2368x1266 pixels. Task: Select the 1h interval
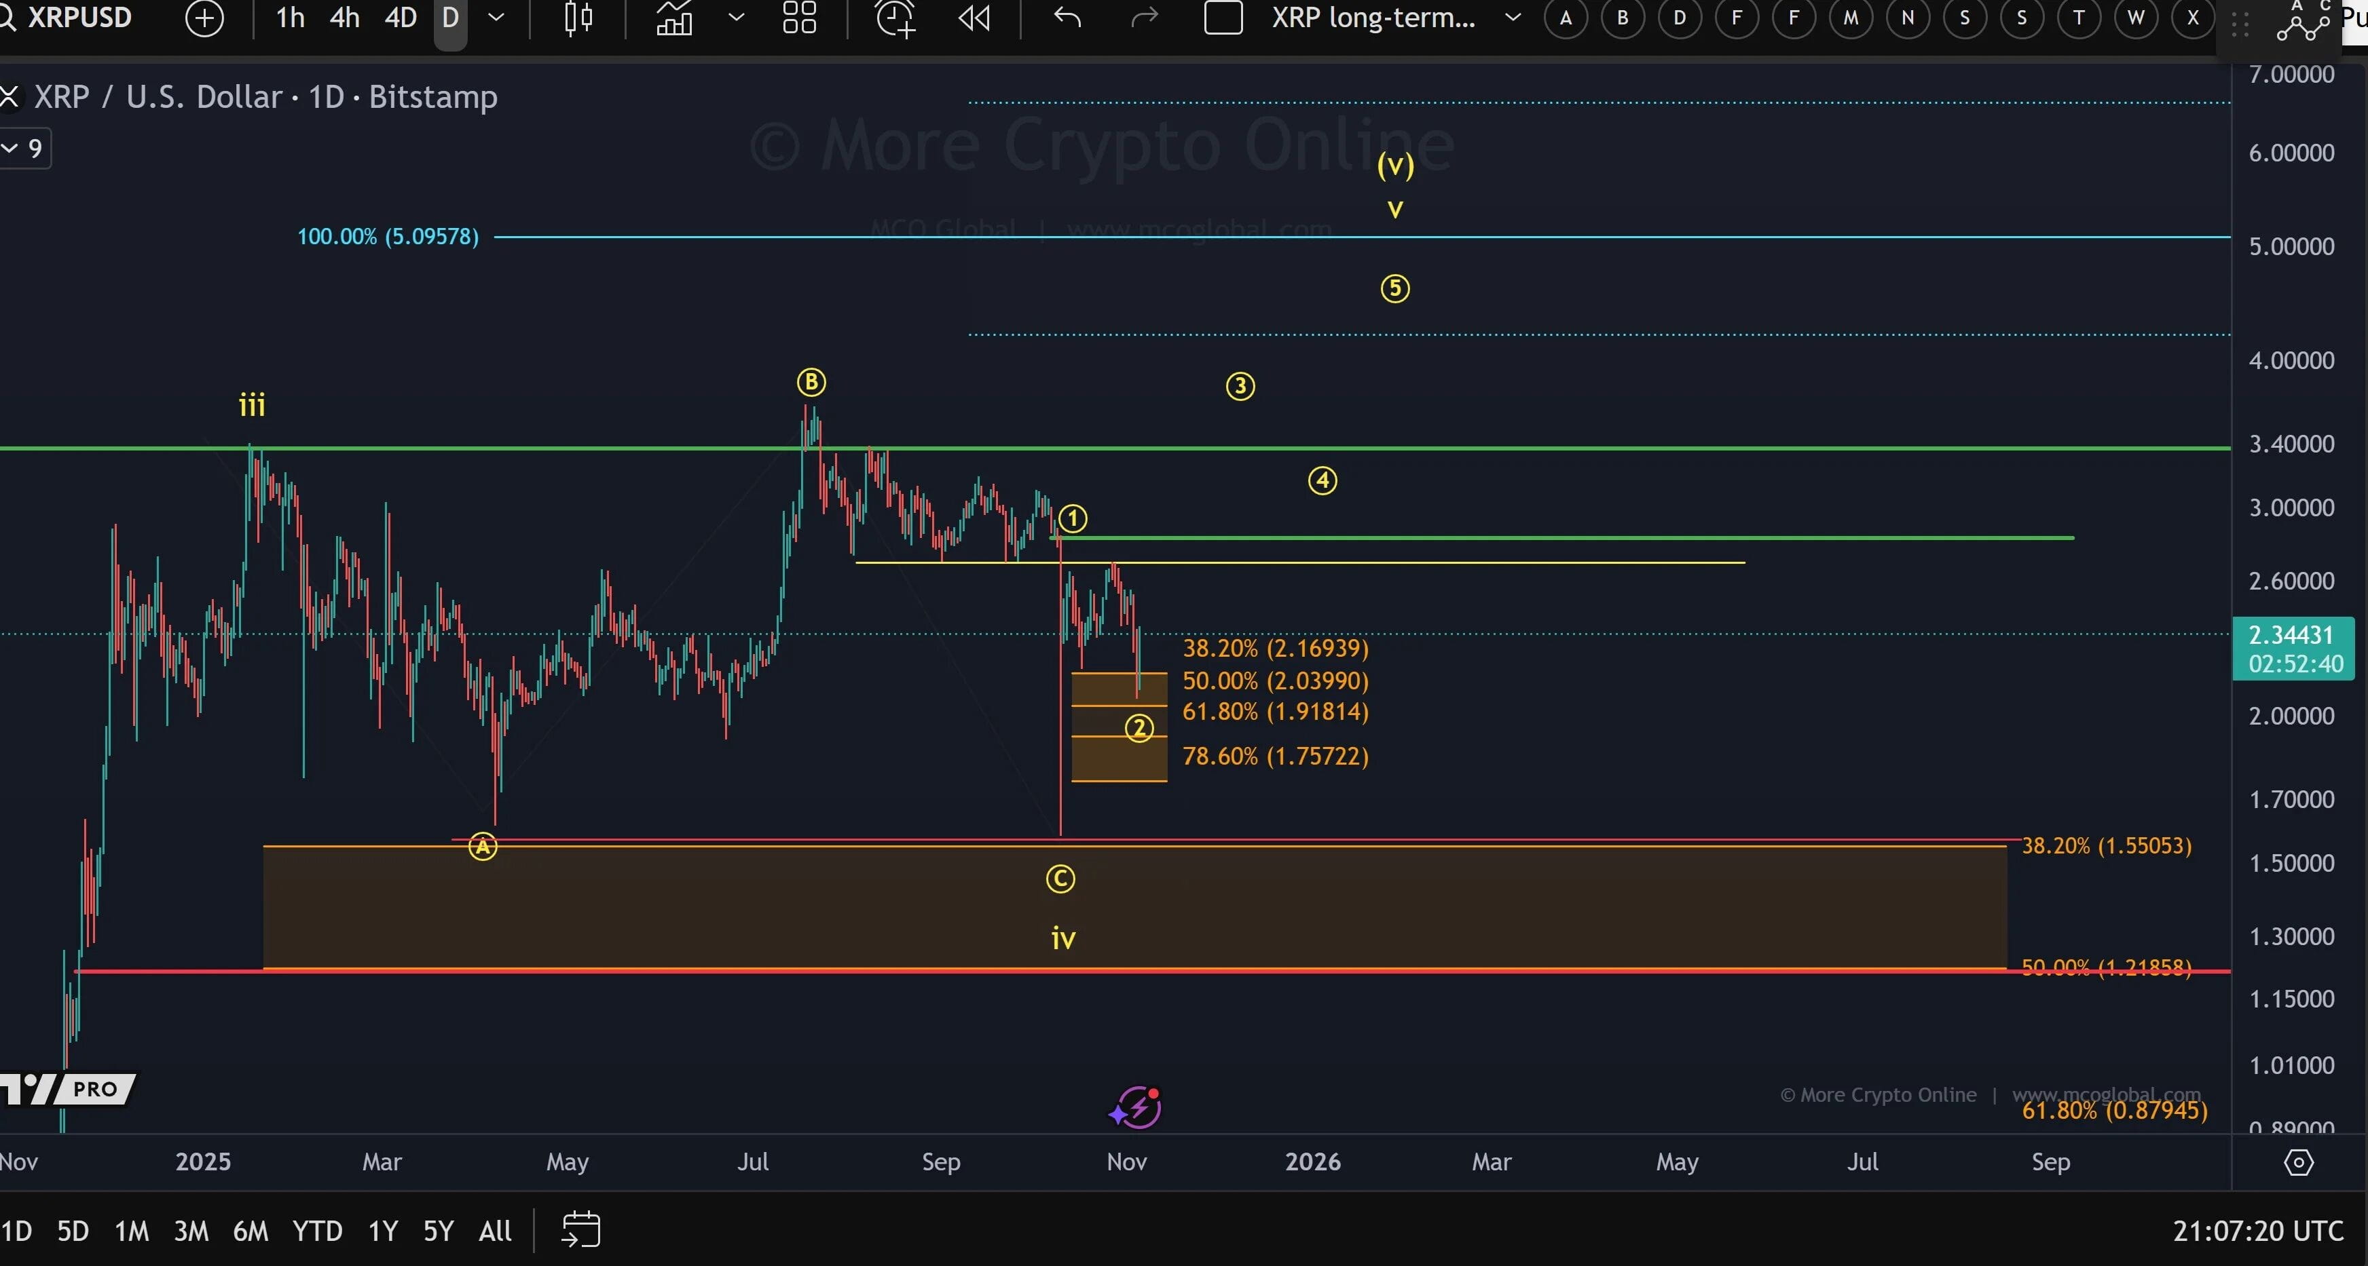coord(290,18)
